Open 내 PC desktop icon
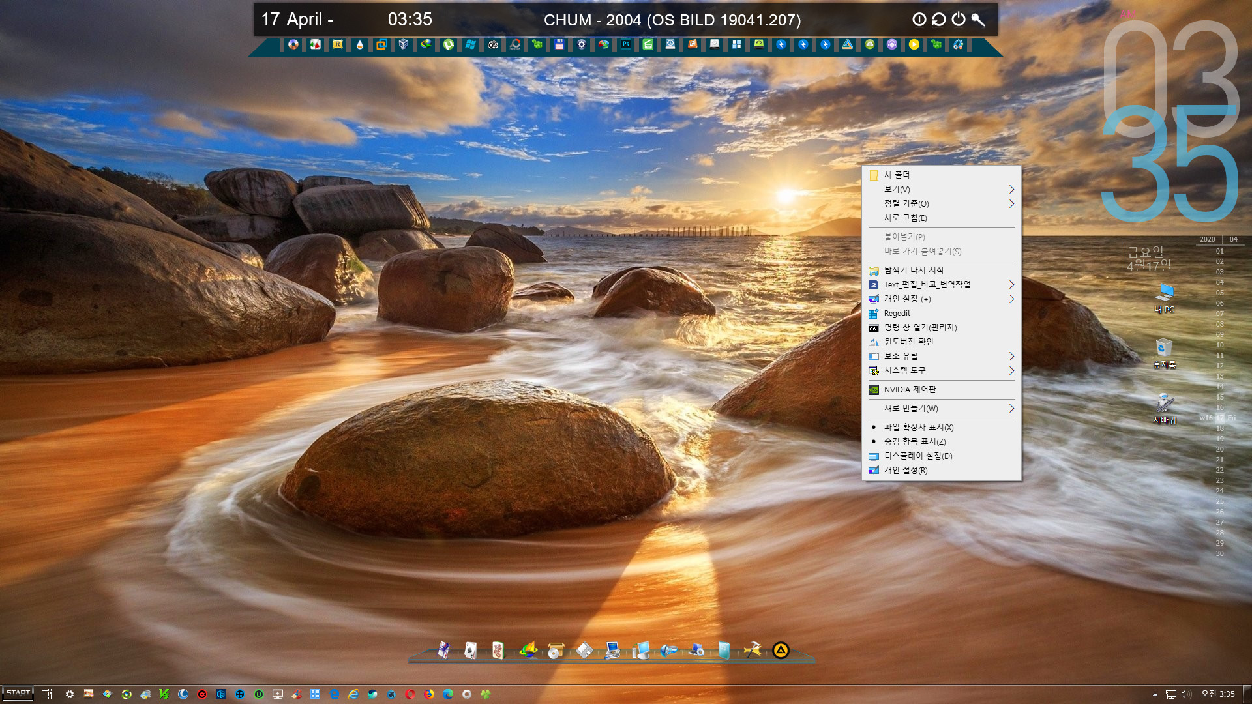Image resolution: width=1252 pixels, height=704 pixels. pos(1164,299)
